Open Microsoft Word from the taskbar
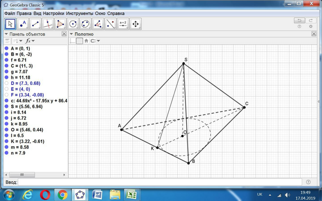 point(97,195)
